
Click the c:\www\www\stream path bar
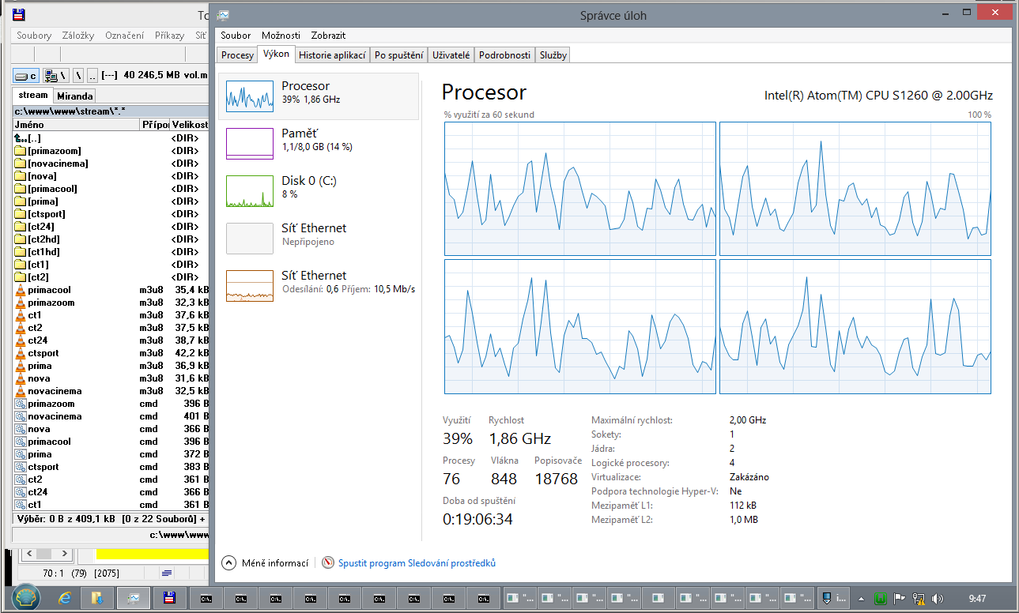pyautogui.click(x=111, y=111)
